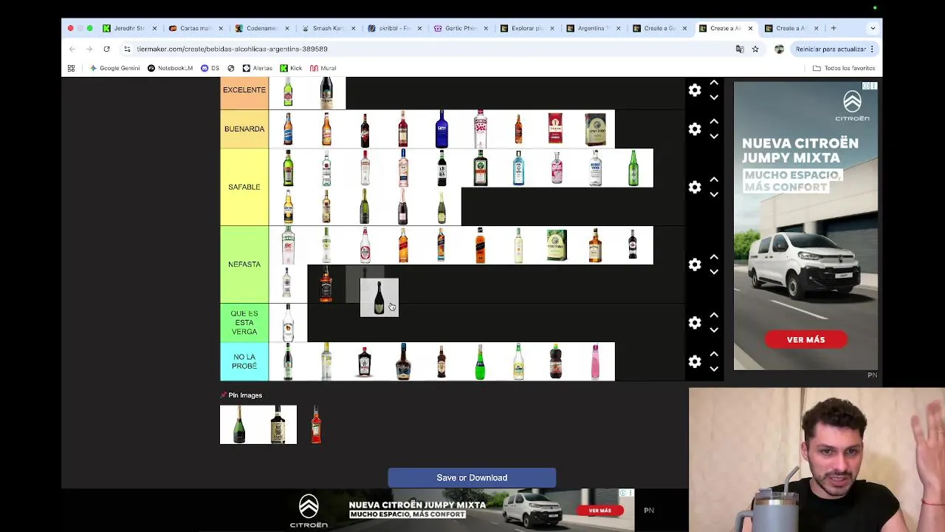The image size is (945, 532).
Task: Move BUENARDA tier down with chevron
Action: coord(714,136)
